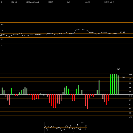Click the '(5,5' parameter text in header
Screen dimensions: 133x133
click(68, 2)
